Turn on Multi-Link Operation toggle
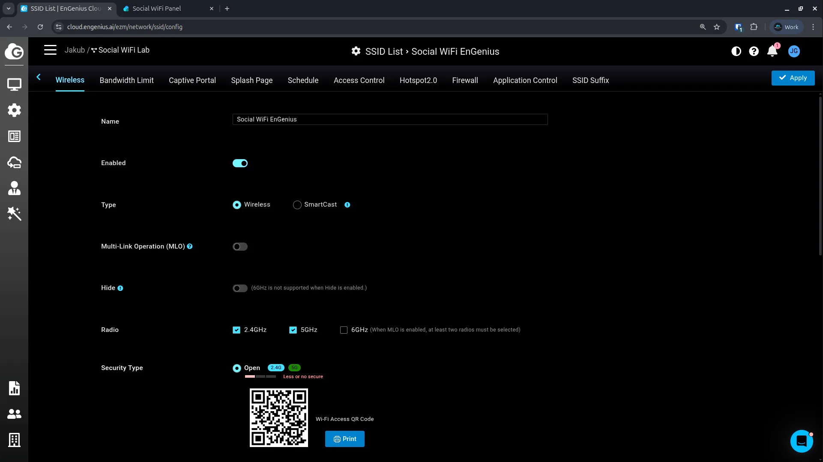This screenshot has height=462, width=823. coord(240,247)
